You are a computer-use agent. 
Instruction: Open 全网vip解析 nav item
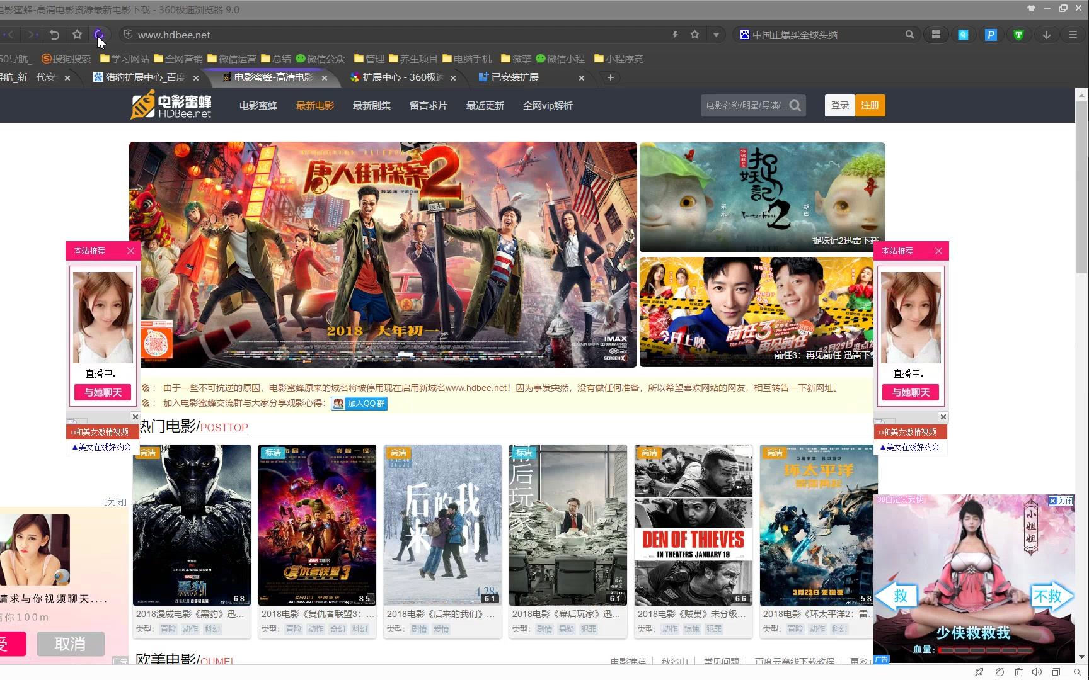pyautogui.click(x=548, y=105)
